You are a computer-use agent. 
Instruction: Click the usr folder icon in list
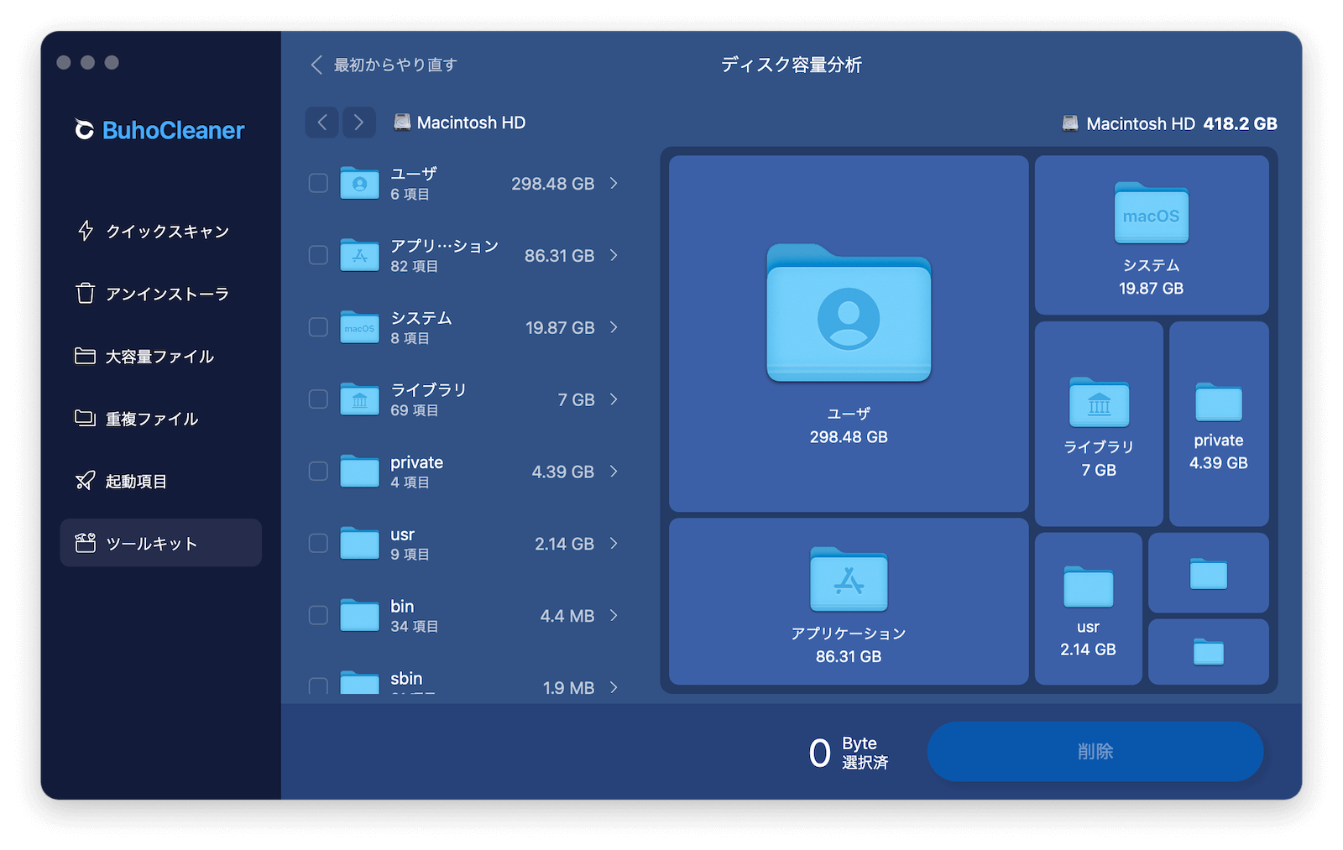pos(359,544)
